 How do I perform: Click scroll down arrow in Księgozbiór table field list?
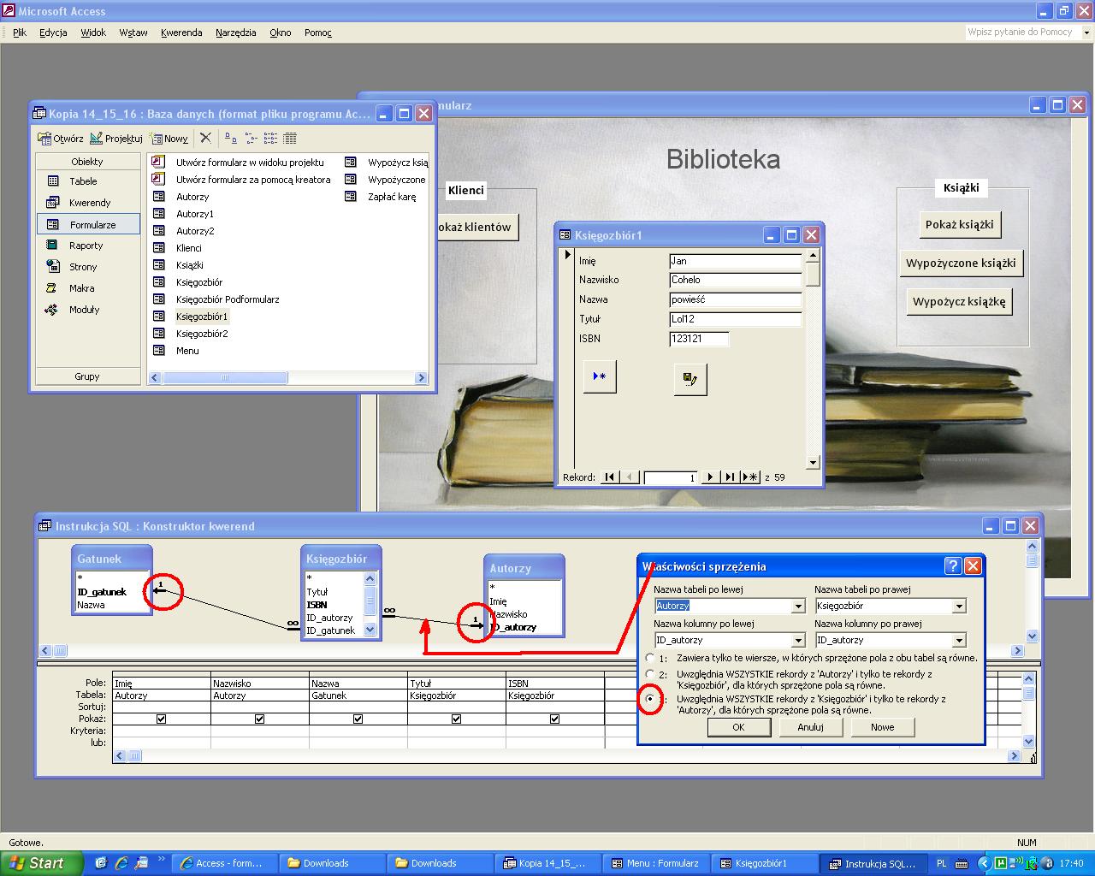[x=370, y=630]
